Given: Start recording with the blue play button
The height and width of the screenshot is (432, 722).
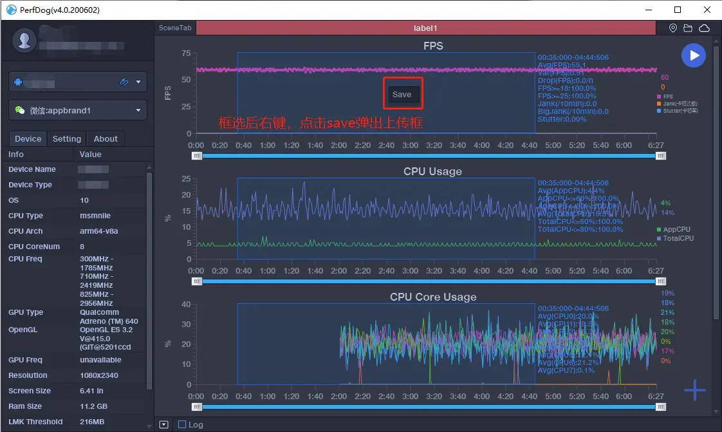Looking at the screenshot, I should point(694,55).
